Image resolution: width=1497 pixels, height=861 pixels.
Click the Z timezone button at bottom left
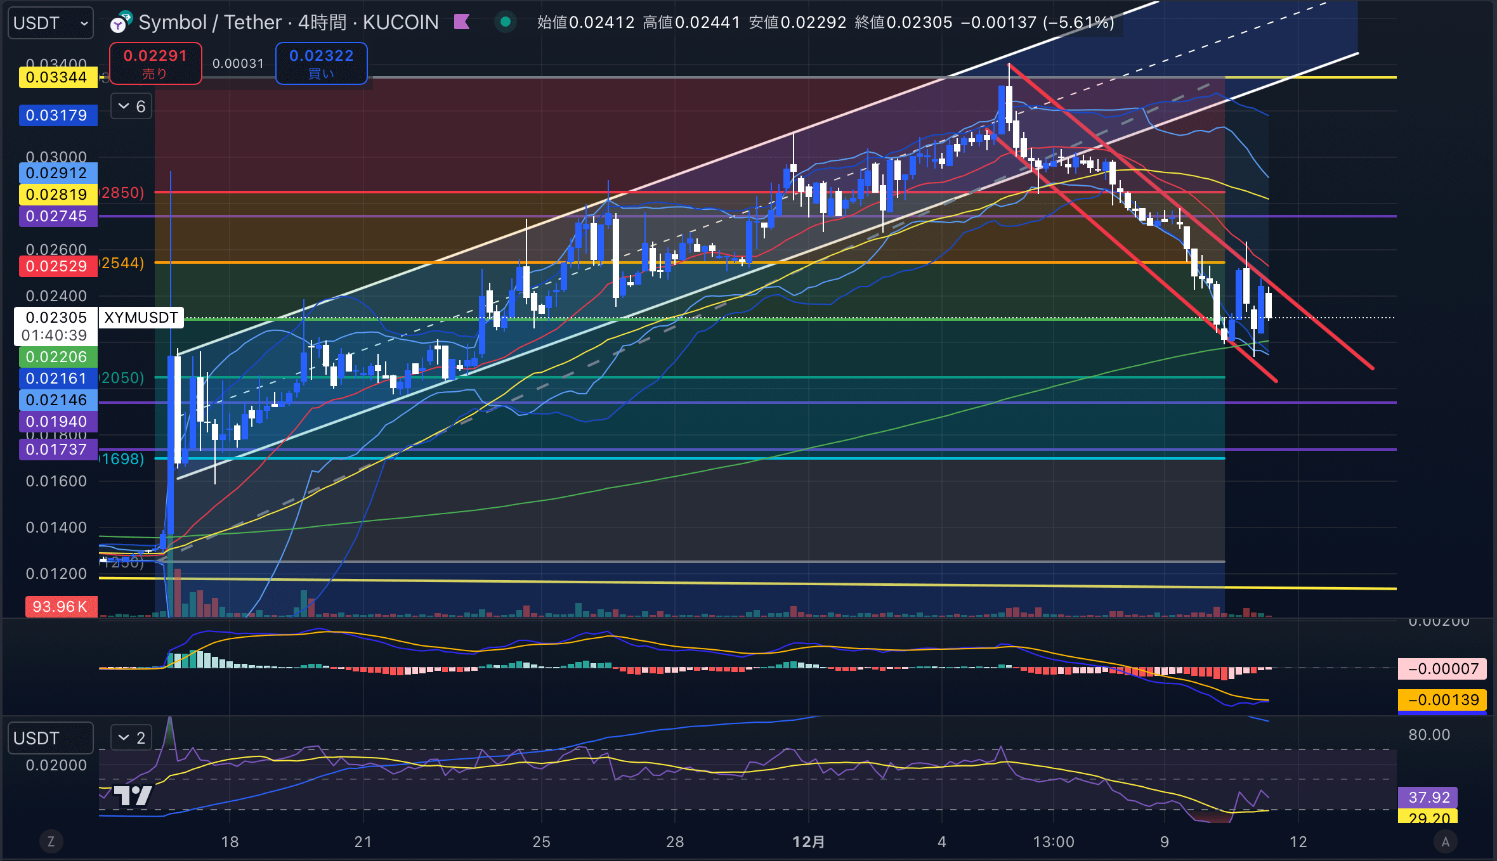tap(51, 842)
